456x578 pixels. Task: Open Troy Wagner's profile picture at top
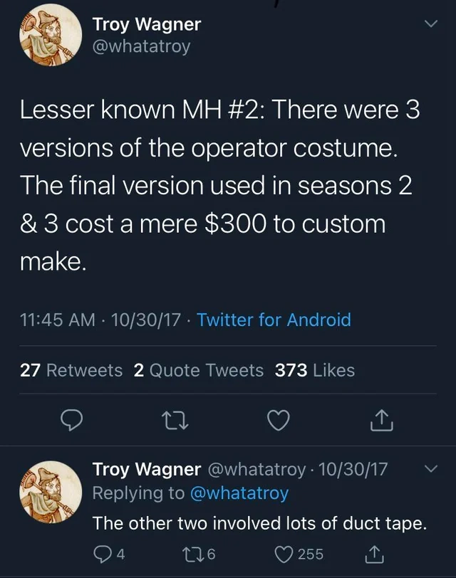[51, 35]
